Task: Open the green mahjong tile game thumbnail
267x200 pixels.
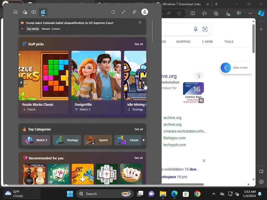Action: point(58,174)
